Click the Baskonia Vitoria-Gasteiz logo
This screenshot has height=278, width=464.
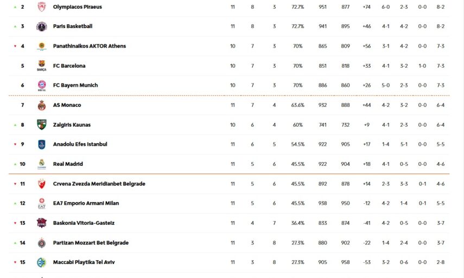42,223
